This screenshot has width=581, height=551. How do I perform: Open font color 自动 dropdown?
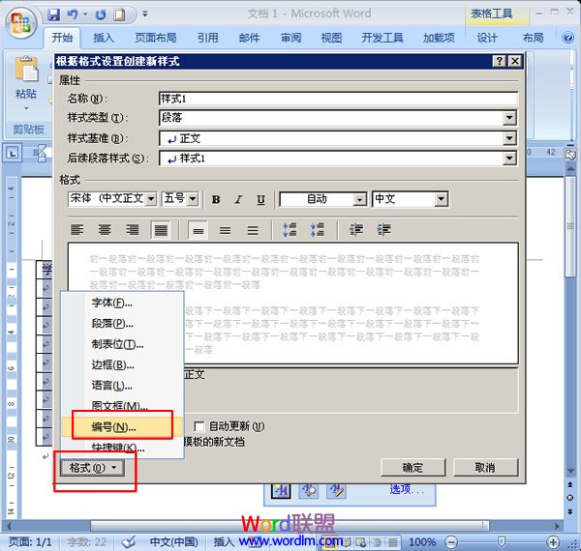pos(359,200)
